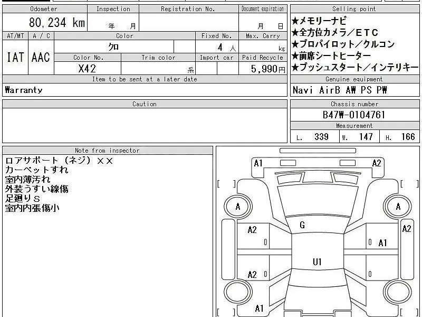
Task: Click the empty bracket box above the left wheel
Action: coord(226,184)
